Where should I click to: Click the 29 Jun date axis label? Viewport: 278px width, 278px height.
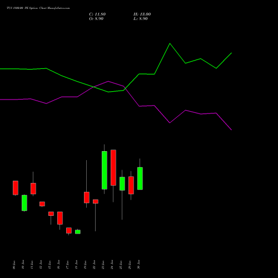tap(130, 265)
